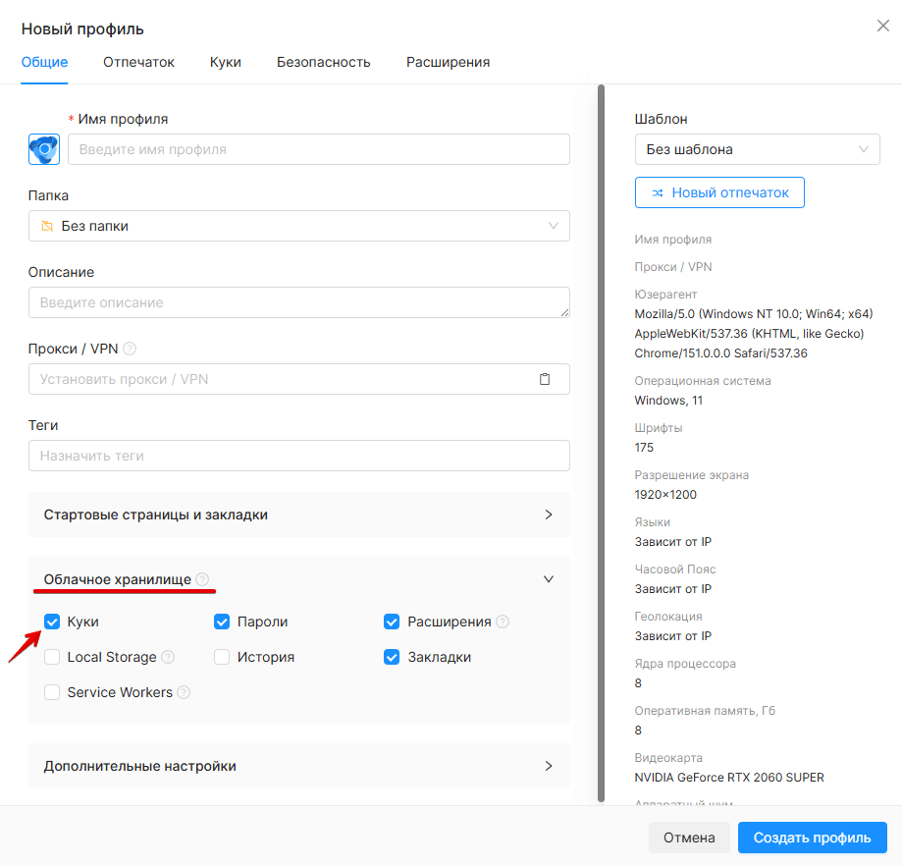Screen dimensions: 902x866
Task: Click the Имя профиля input field
Action: pyautogui.click(x=319, y=149)
